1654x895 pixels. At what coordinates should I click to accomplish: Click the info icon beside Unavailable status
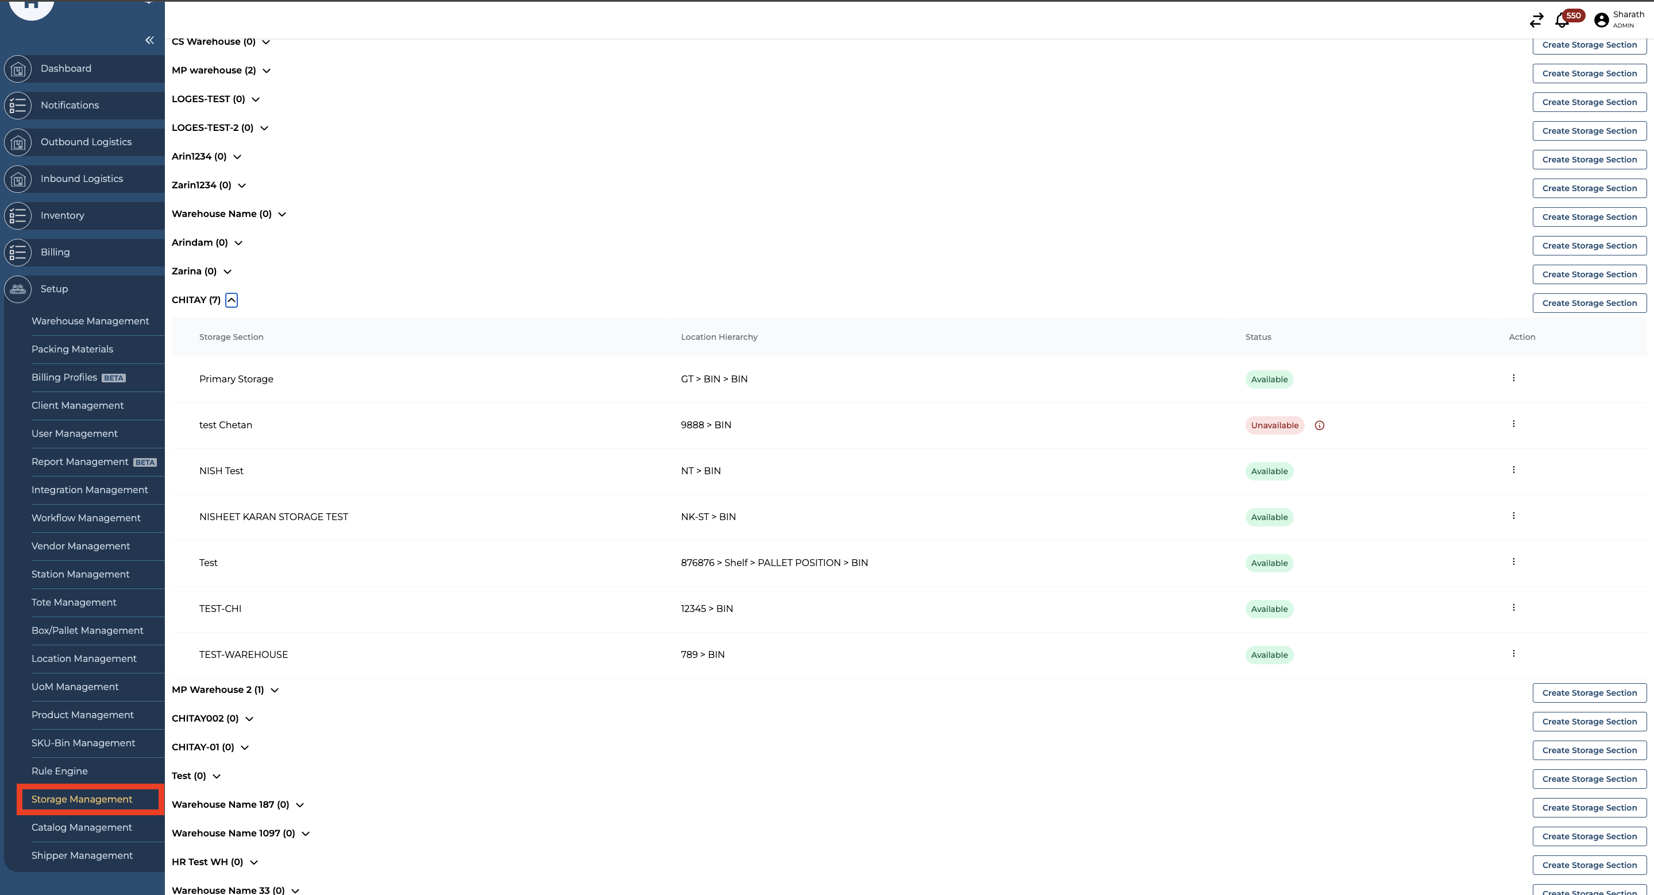click(1320, 425)
